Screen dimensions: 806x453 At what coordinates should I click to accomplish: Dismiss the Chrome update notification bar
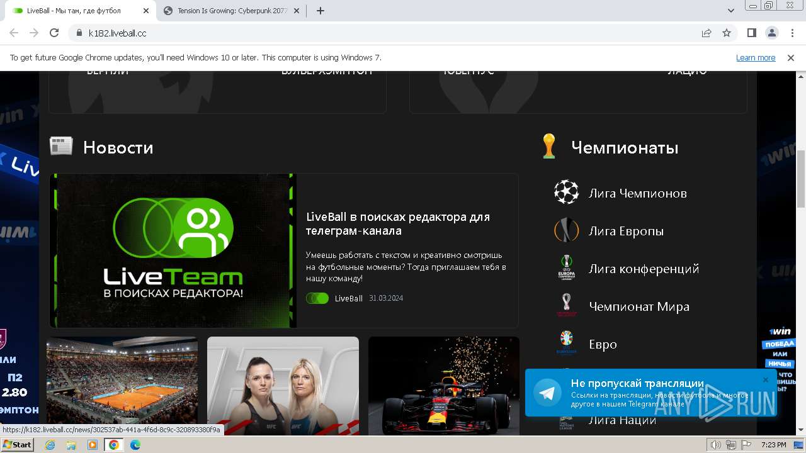[791, 57]
